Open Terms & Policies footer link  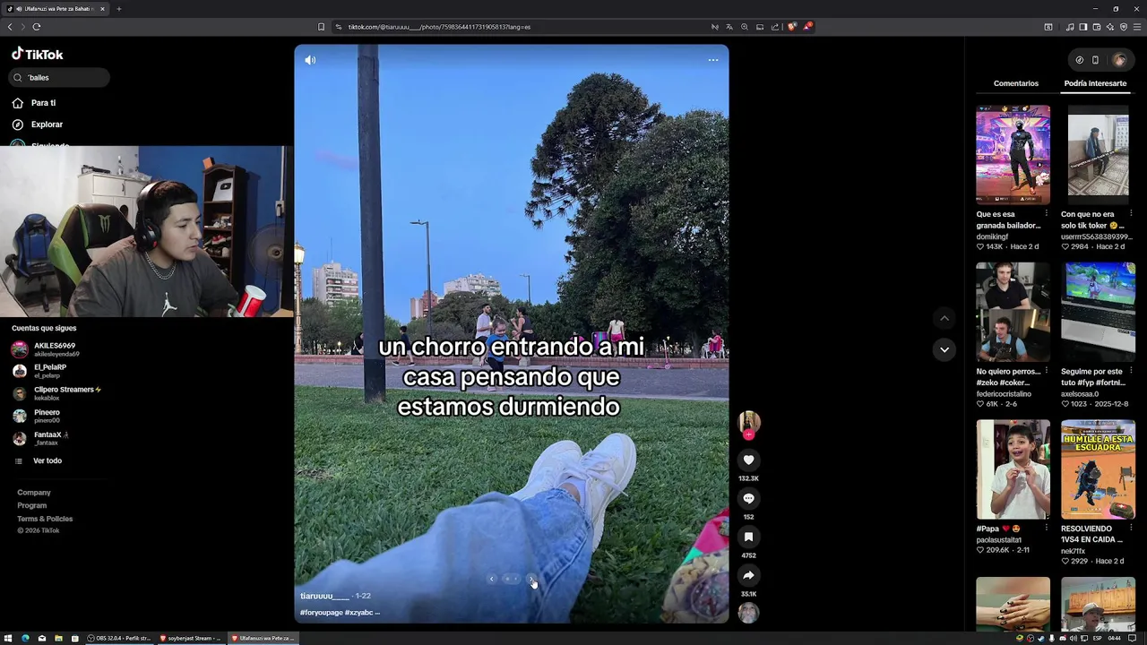coord(45,519)
